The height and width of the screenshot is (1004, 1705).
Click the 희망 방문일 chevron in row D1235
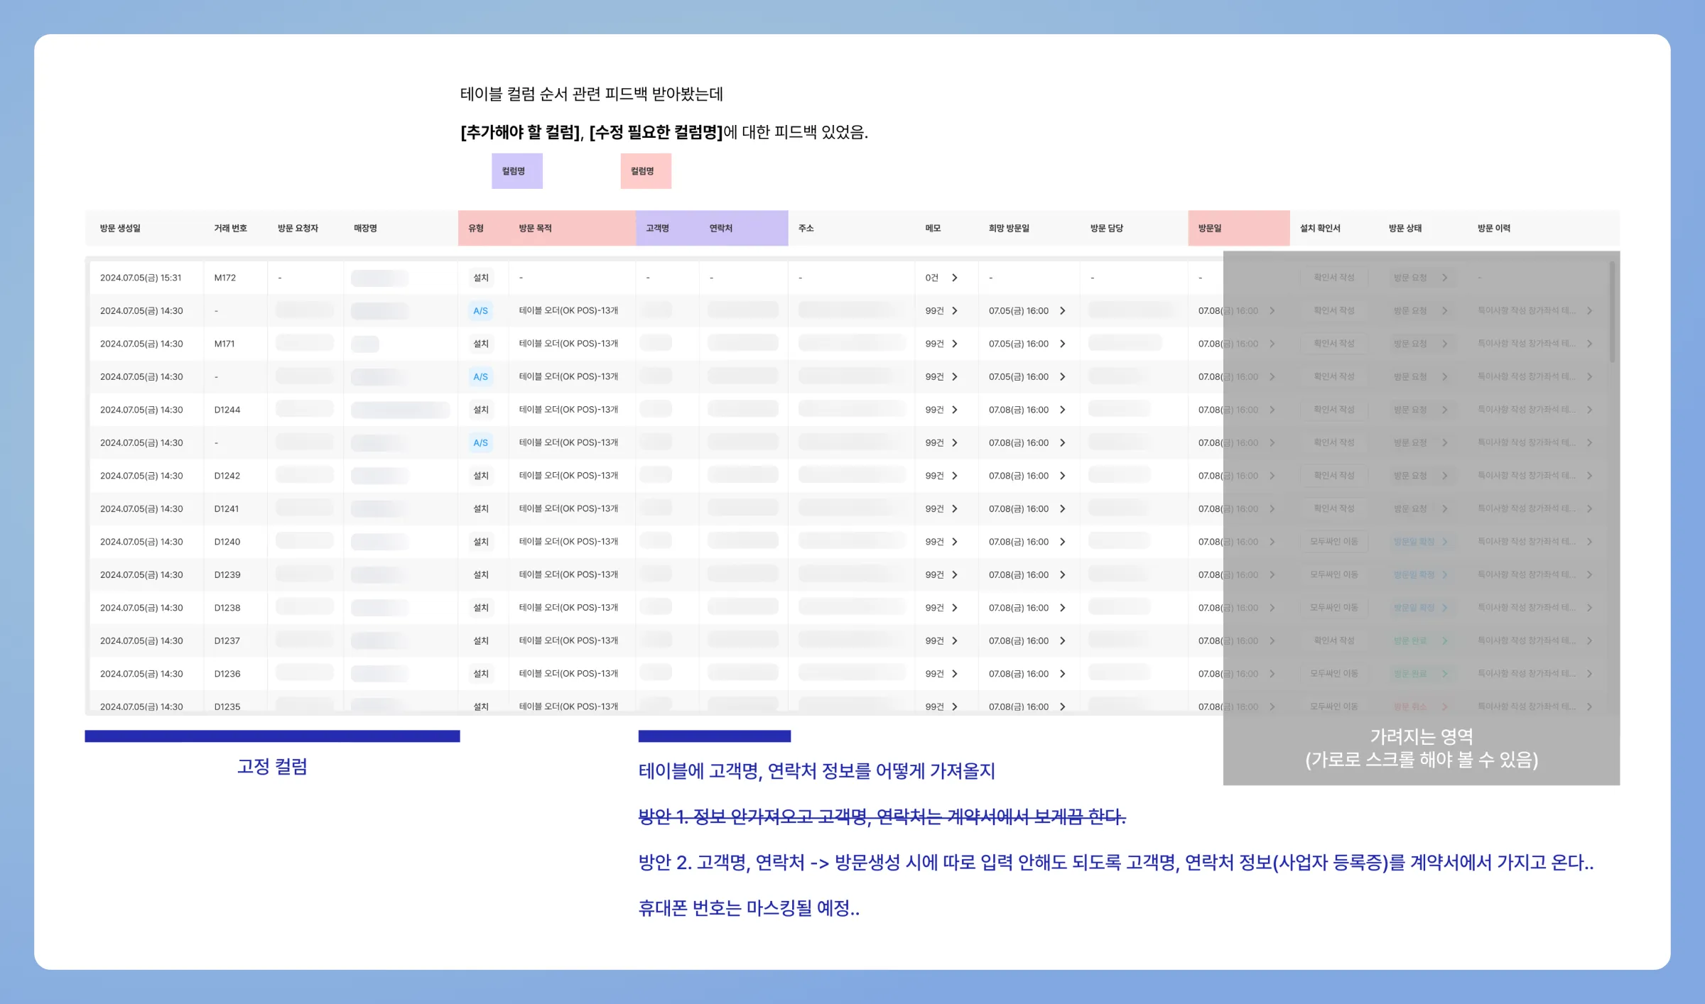pyautogui.click(x=1062, y=706)
